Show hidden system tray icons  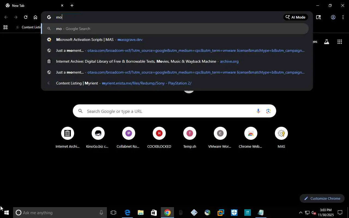pyautogui.click(x=300, y=213)
